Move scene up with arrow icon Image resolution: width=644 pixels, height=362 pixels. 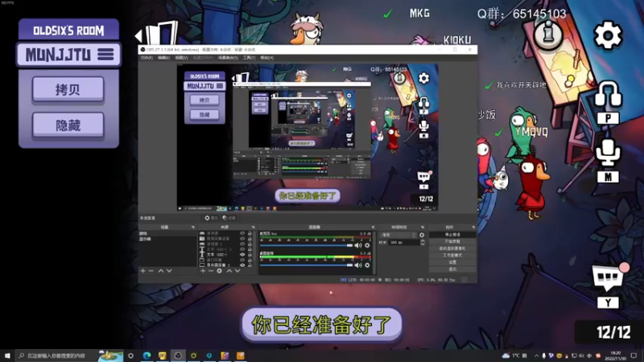click(161, 271)
